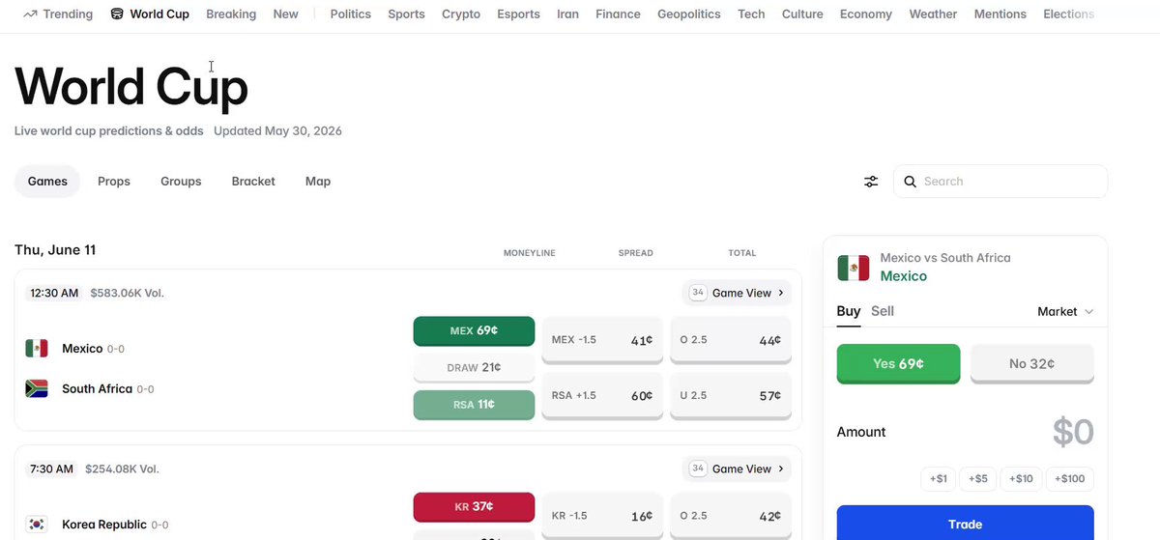Click the $583.06K Vol. text
The width and height of the screenshot is (1160, 540).
pos(127,293)
